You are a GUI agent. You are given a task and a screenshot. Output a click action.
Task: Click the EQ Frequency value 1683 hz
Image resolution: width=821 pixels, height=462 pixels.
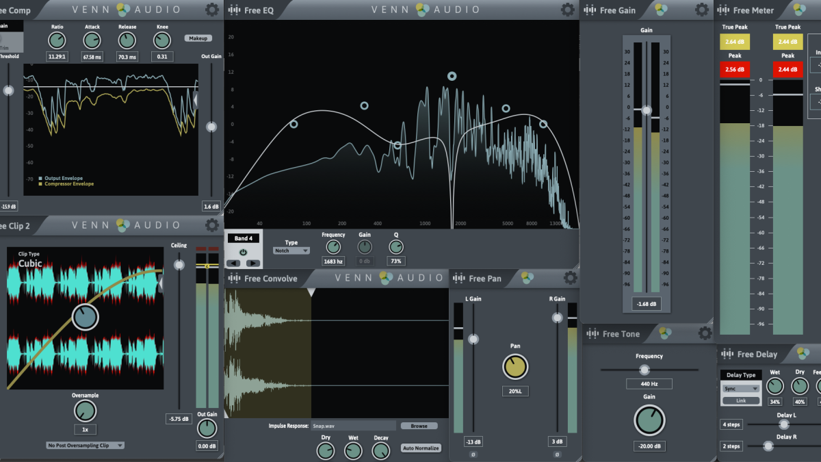333,261
